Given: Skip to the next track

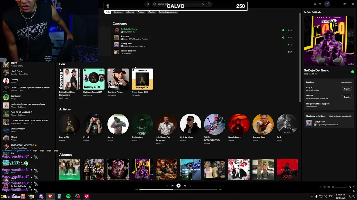Looking at the screenshot, I should [185, 186].
